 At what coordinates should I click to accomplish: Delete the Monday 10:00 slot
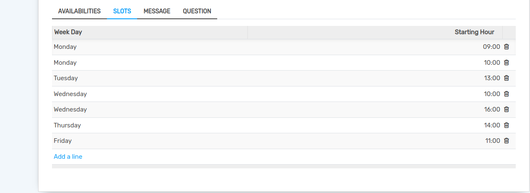506,63
